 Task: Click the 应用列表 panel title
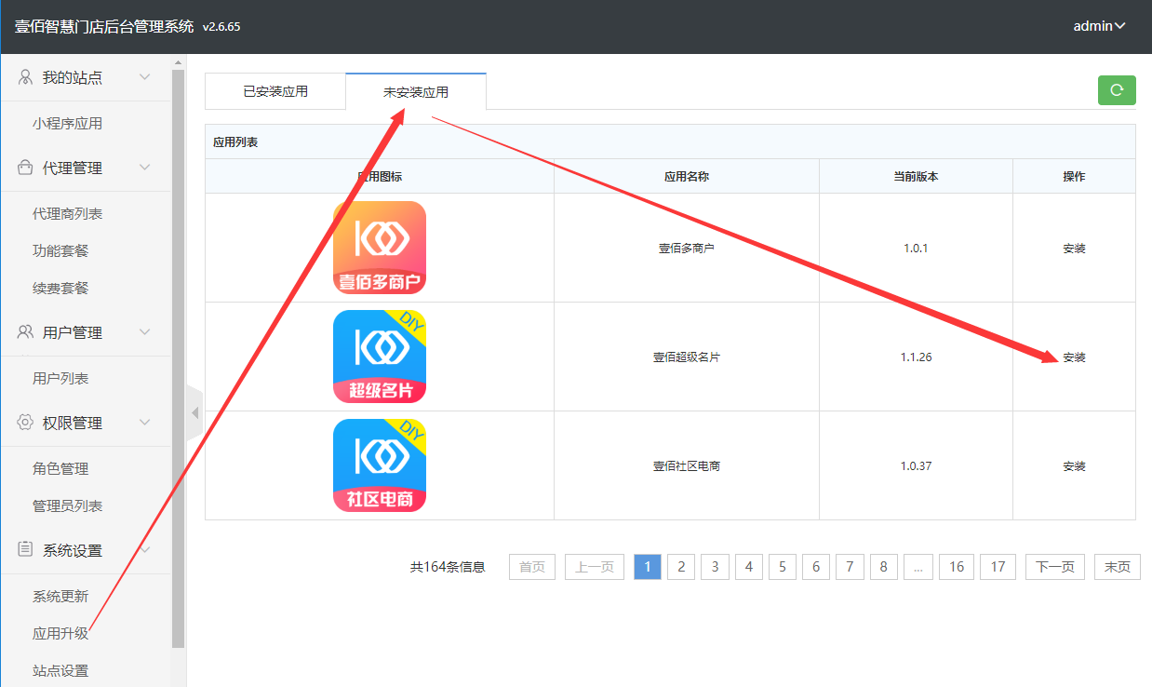pos(235,142)
